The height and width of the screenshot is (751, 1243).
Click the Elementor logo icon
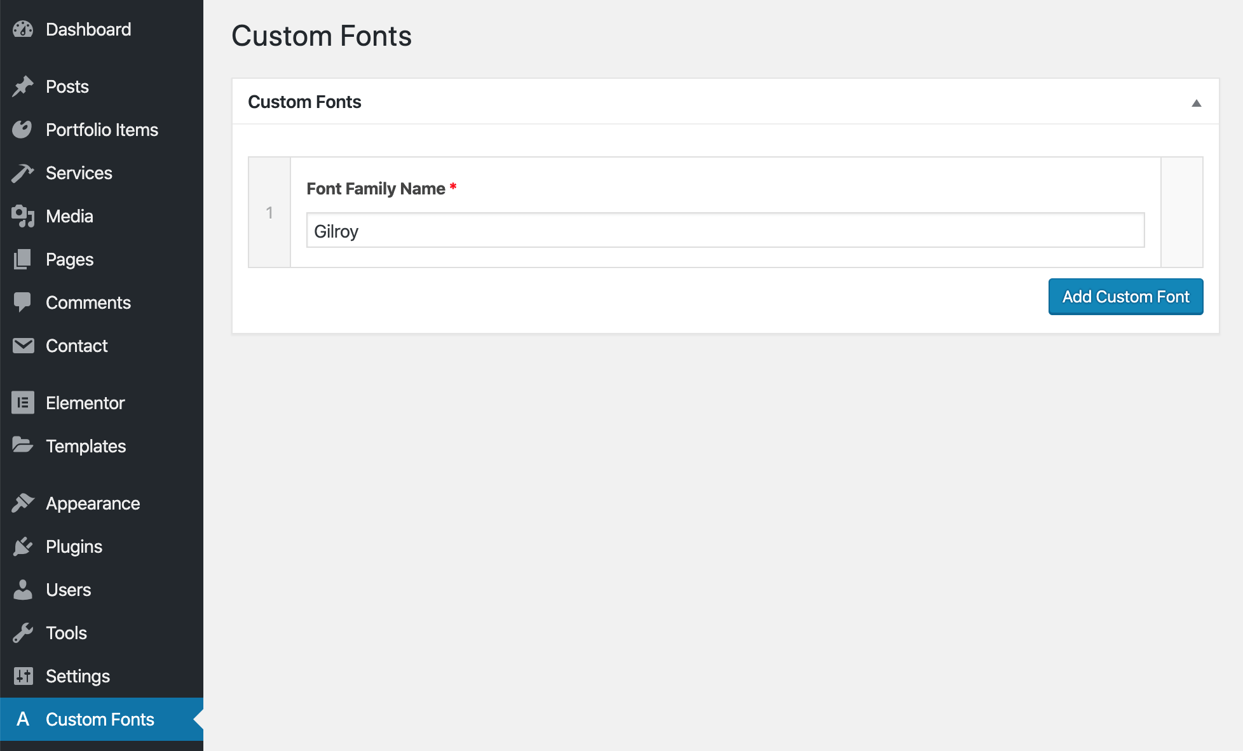[x=23, y=403]
